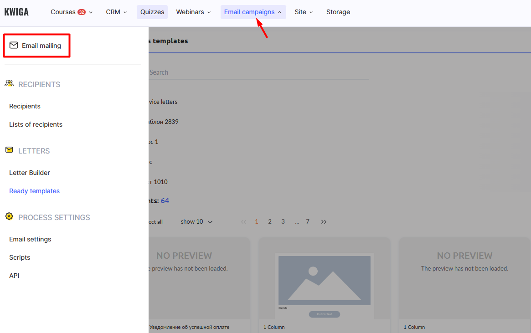Open Letter Builder in the sidebar
The height and width of the screenshot is (333, 531).
coord(30,173)
